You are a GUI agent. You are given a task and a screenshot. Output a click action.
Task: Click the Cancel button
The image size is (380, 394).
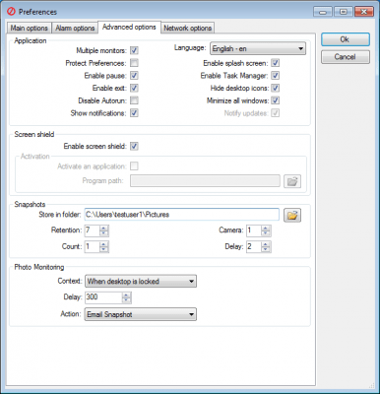(346, 57)
